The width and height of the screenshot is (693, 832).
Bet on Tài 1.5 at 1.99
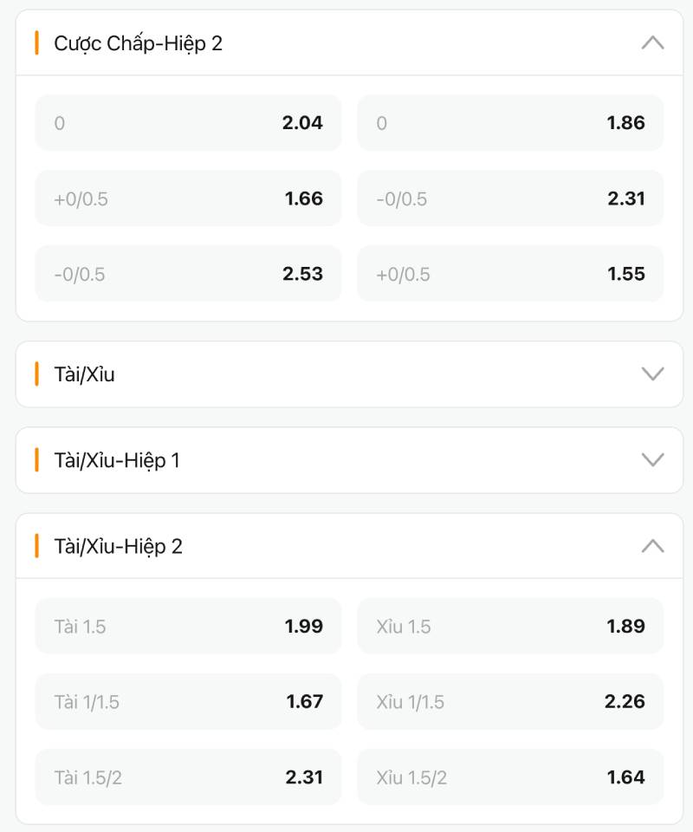188,626
